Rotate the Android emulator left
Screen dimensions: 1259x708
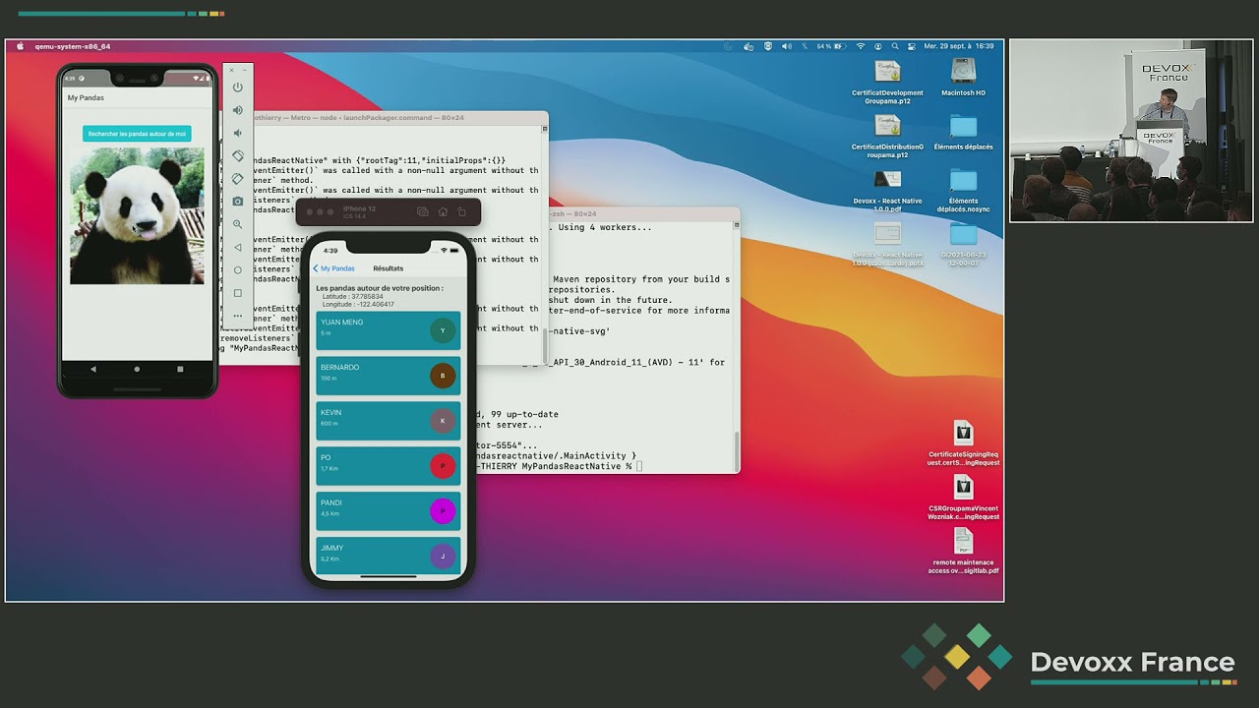[x=237, y=156]
